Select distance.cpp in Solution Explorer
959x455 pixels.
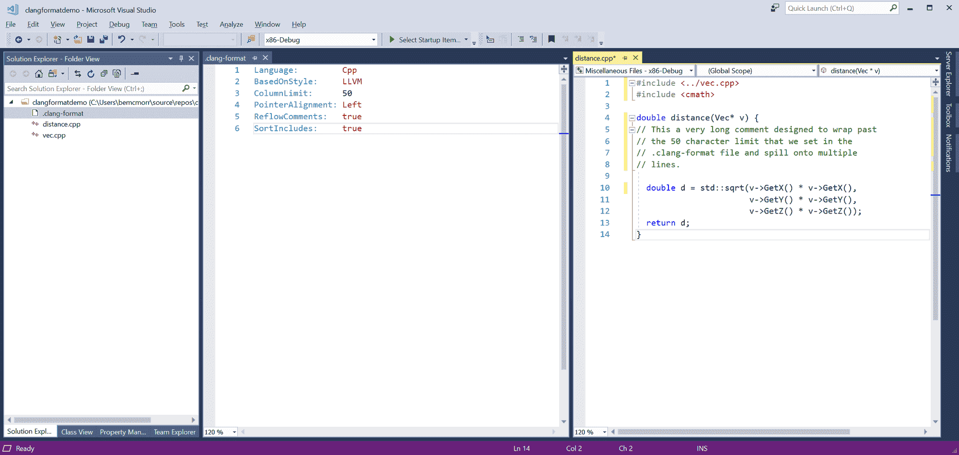[x=61, y=124]
